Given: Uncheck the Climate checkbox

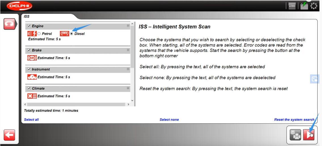Looking at the screenshot, I should (29, 88).
